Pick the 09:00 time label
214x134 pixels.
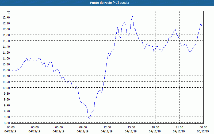83,128
